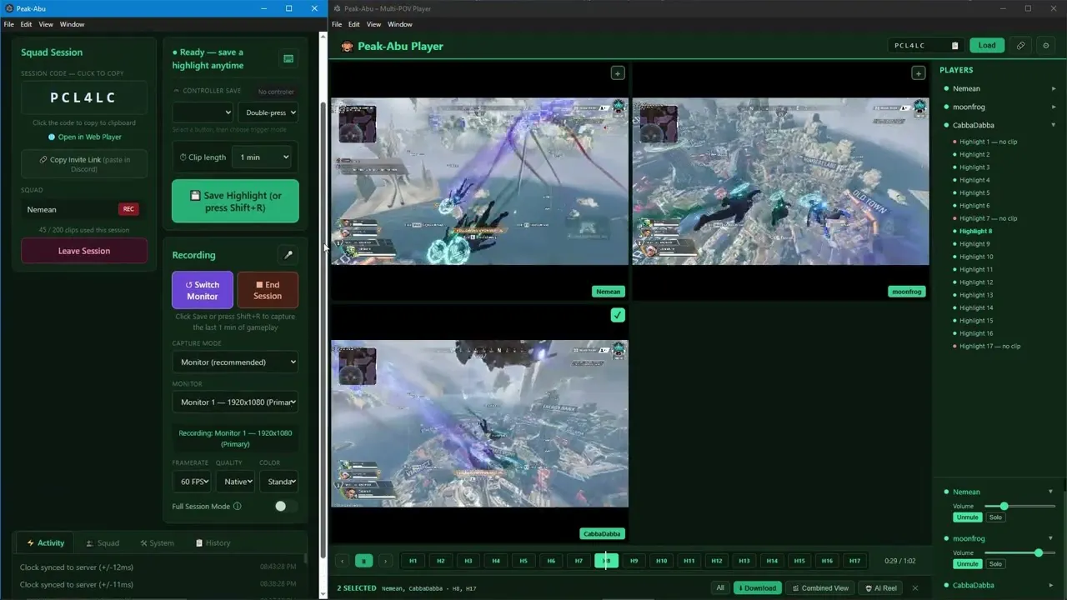
Task: Click the info icon beside Full Session Mode
Action: coord(238,506)
